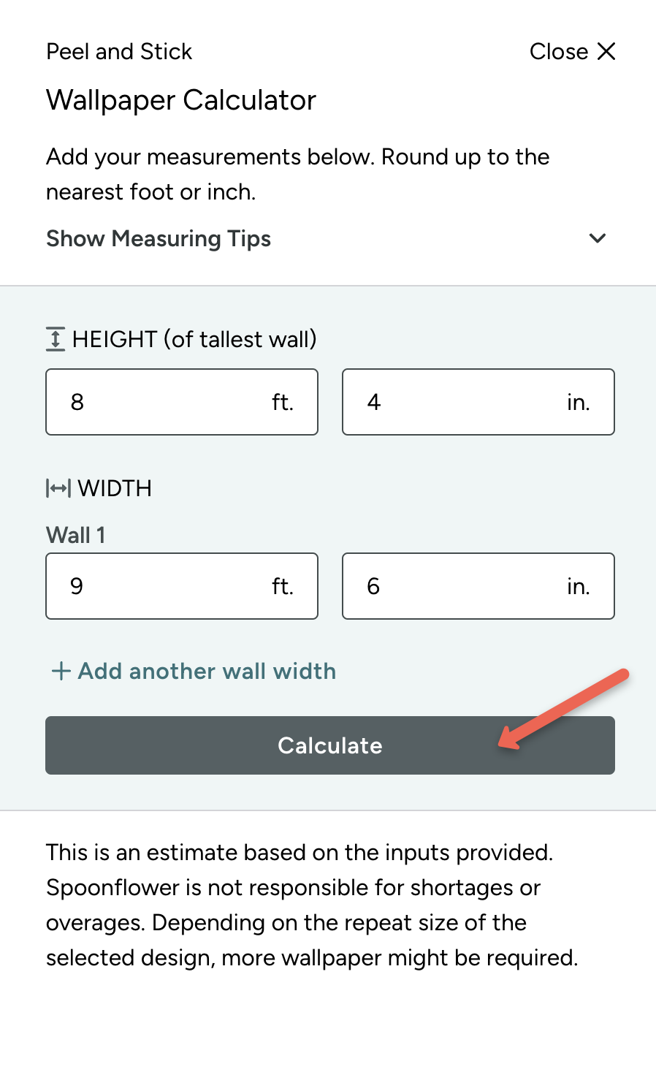Expand measuring tips with the chevron arrow
Viewport: 656px width, 1083px height.
pyautogui.click(x=598, y=238)
